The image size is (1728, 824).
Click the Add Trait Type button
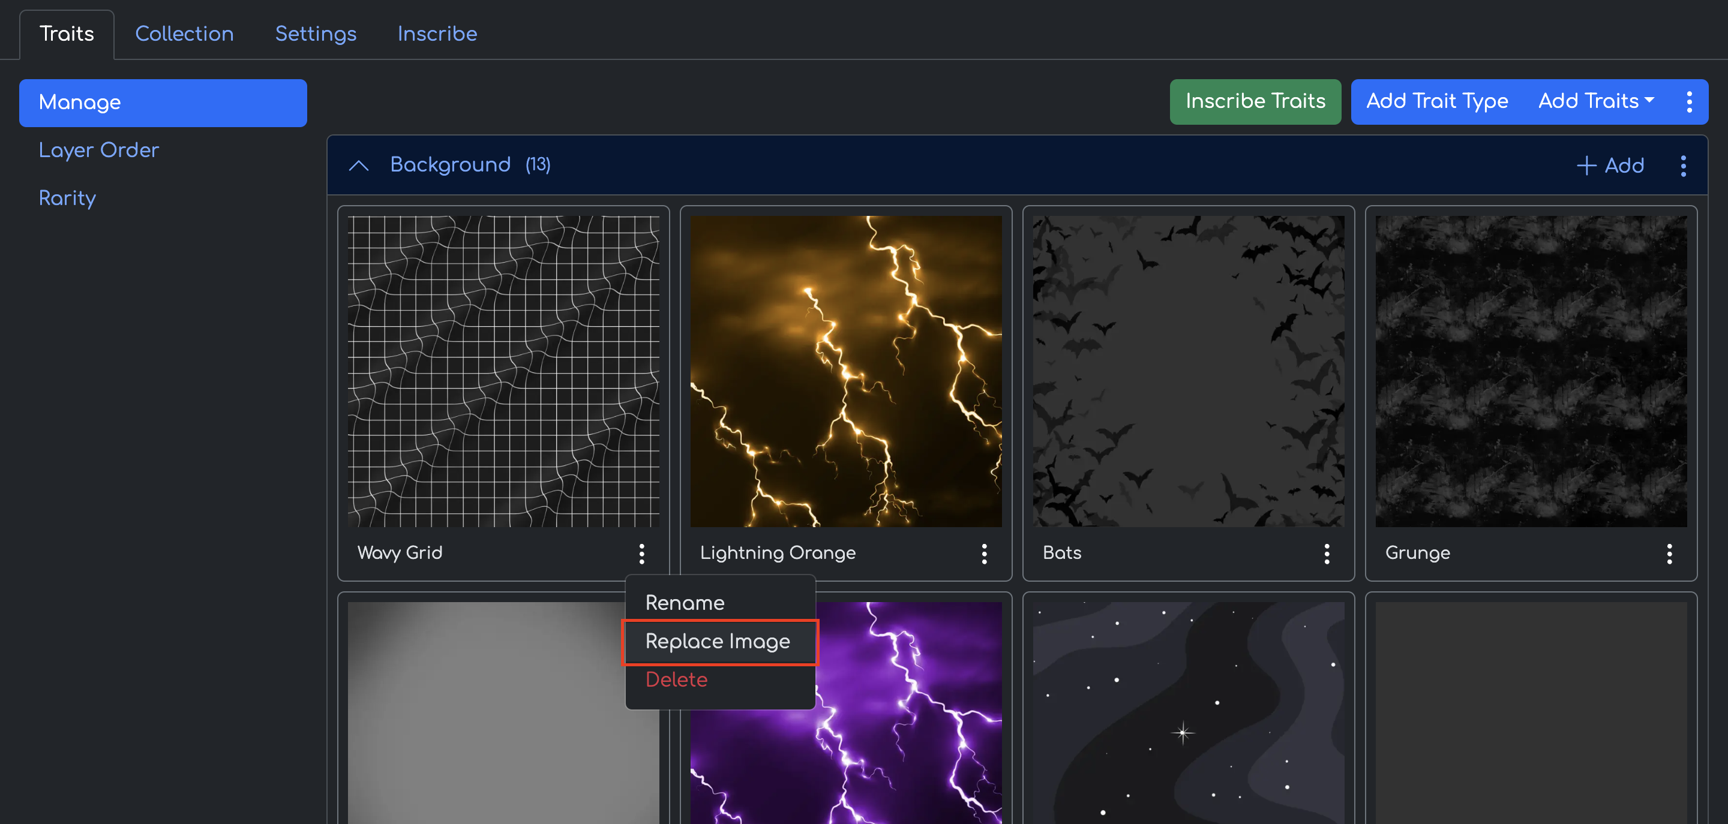point(1437,101)
